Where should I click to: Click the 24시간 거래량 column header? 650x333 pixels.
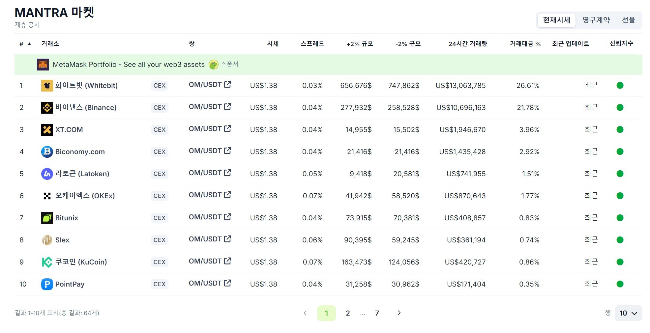[x=467, y=44]
